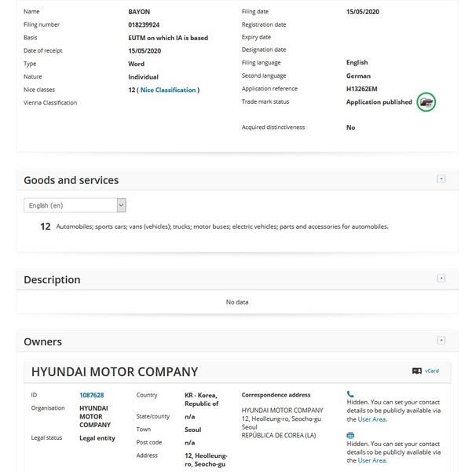Click the HYUNDAI MOTOR COMPANY owner heading

click(115, 371)
